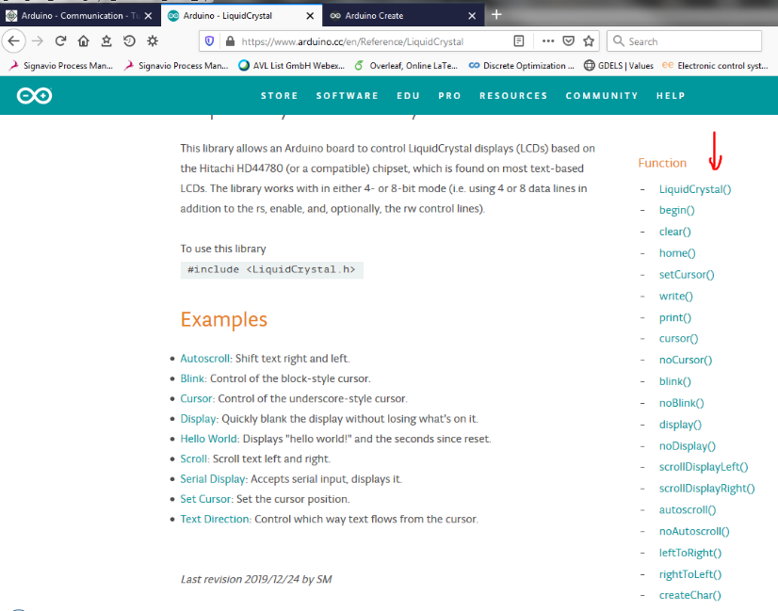The width and height of the screenshot is (778, 611).
Task: Click the browser back arrow button
Action: pos(13,41)
